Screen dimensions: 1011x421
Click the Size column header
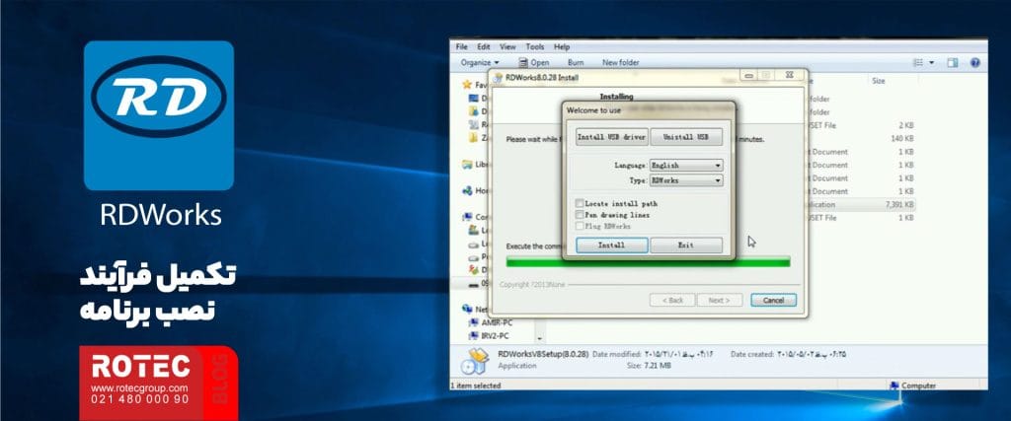tap(878, 81)
